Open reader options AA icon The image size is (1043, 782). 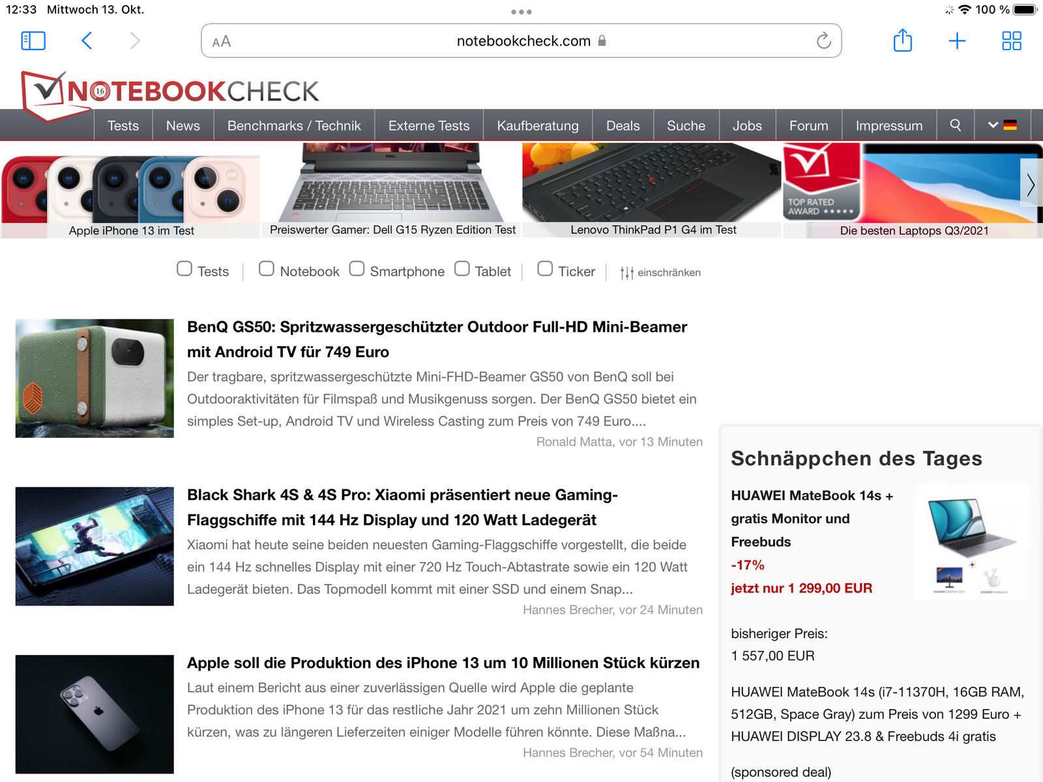(222, 42)
